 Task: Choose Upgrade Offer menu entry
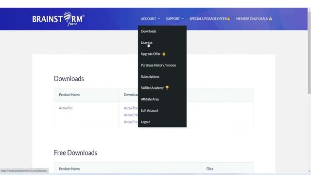[x=151, y=54]
